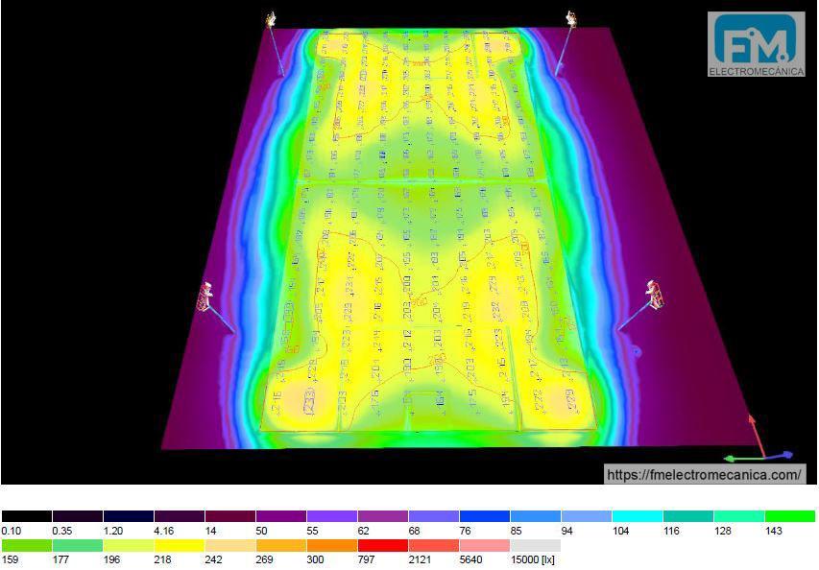The image size is (819, 570).
Task: Pick the 0.35 lux legend swatch
Action: [x=78, y=516]
